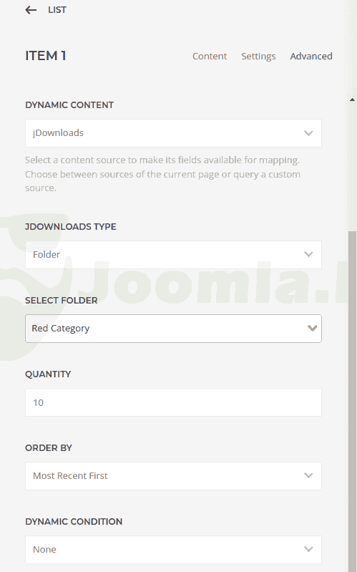Click the ITEM 1 heading
Viewport: 357px width, 572px height.
[46, 56]
